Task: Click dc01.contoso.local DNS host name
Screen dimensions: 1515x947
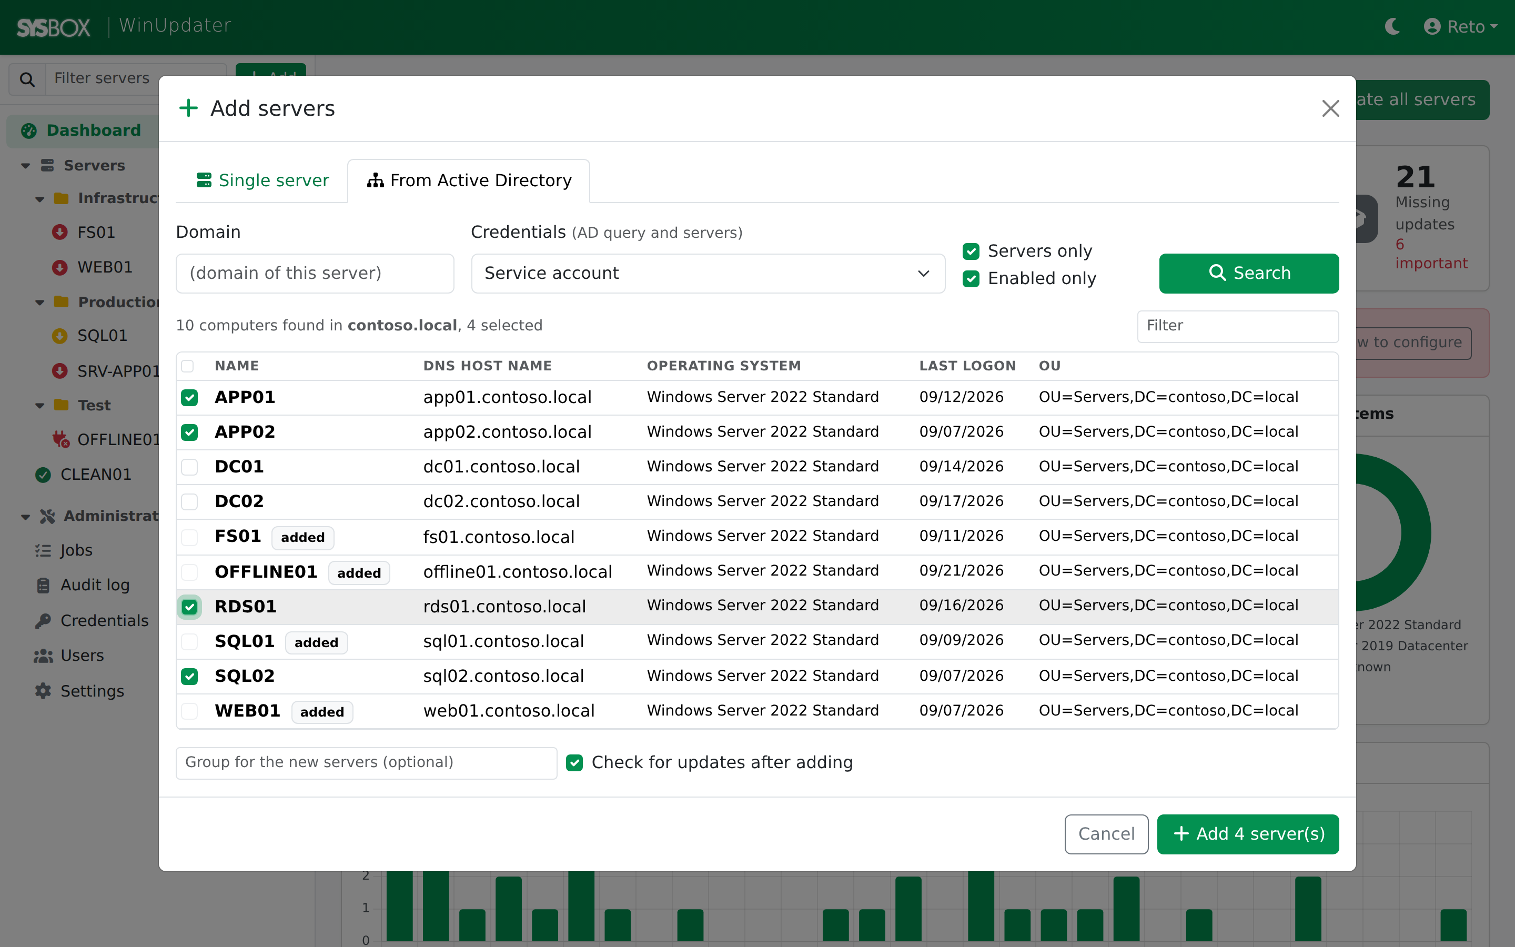Action: (501, 467)
